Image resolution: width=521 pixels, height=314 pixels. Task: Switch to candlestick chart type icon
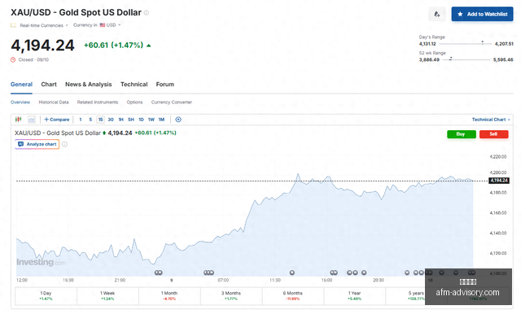tap(18, 119)
